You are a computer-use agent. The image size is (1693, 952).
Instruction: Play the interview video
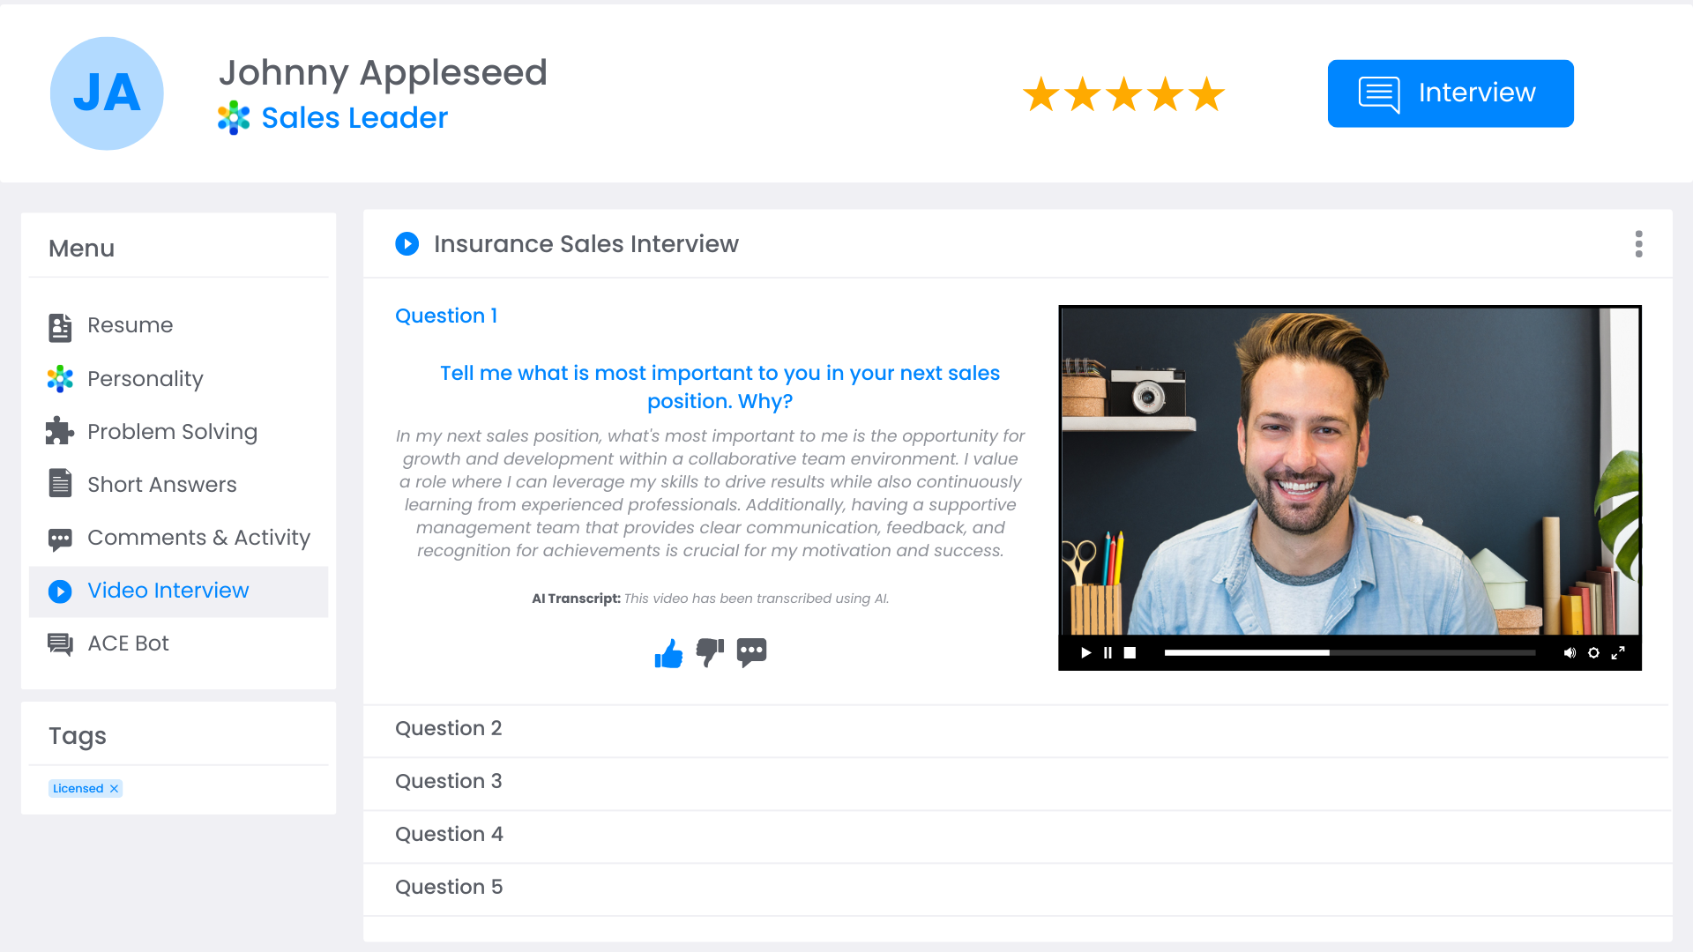pyautogui.click(x=1085, y=653)
